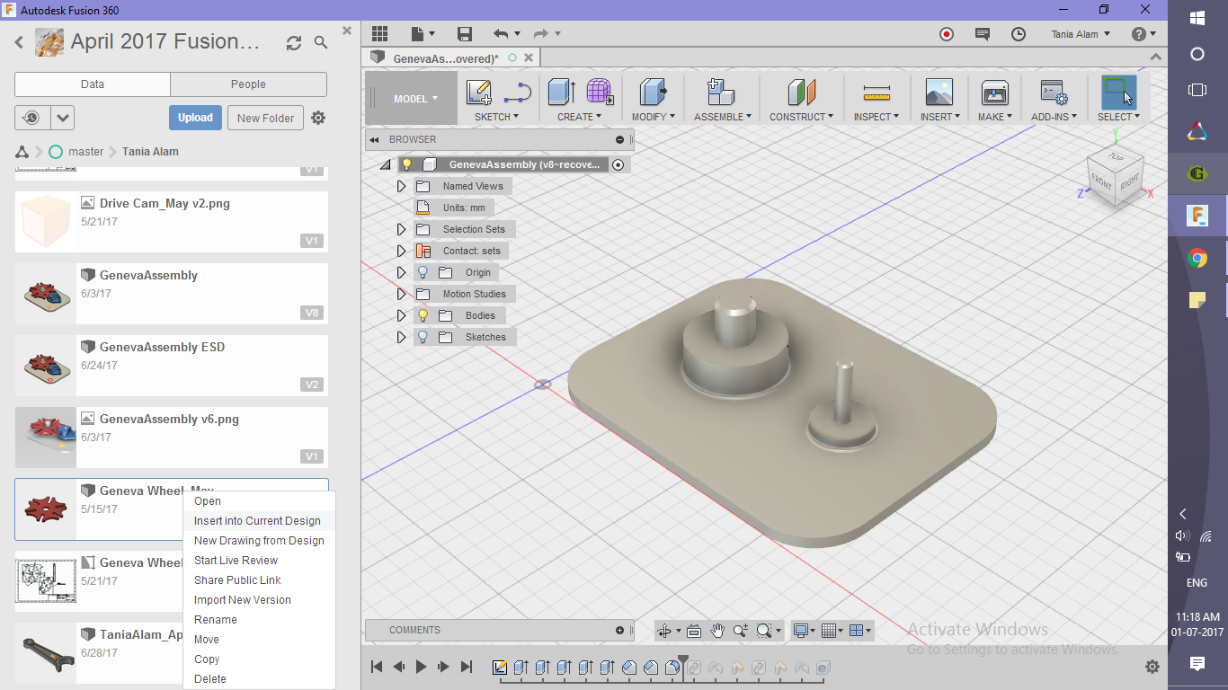Open timeline settings gear

pyautogui.click(x=1152, y=667)
